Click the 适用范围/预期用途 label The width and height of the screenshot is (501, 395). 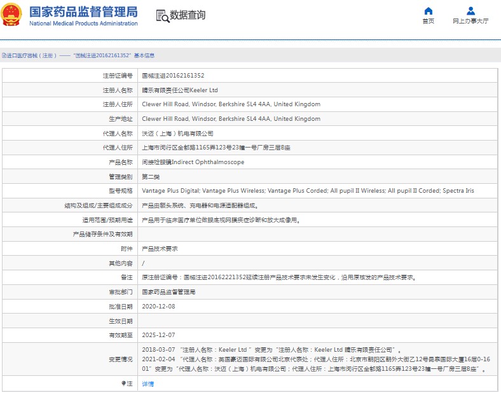pyautogui.click(x=107, y=220)
